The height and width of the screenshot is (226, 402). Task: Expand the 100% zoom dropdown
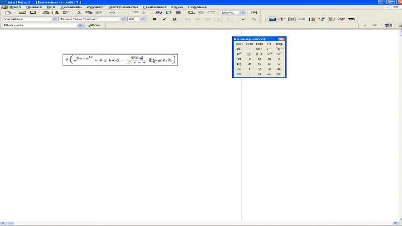click(242, 13)
